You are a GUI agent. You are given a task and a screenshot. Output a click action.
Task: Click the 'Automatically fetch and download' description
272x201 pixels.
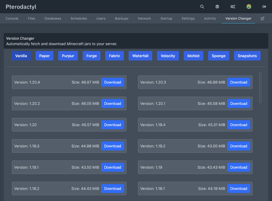click(62, 44)
